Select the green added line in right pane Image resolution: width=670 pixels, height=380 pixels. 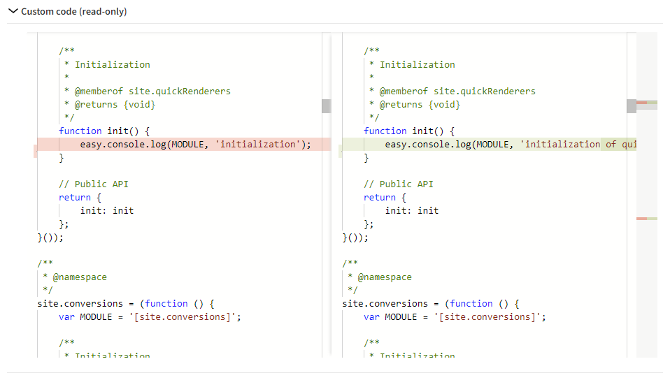pyautogui.click(x=490, y=145)
